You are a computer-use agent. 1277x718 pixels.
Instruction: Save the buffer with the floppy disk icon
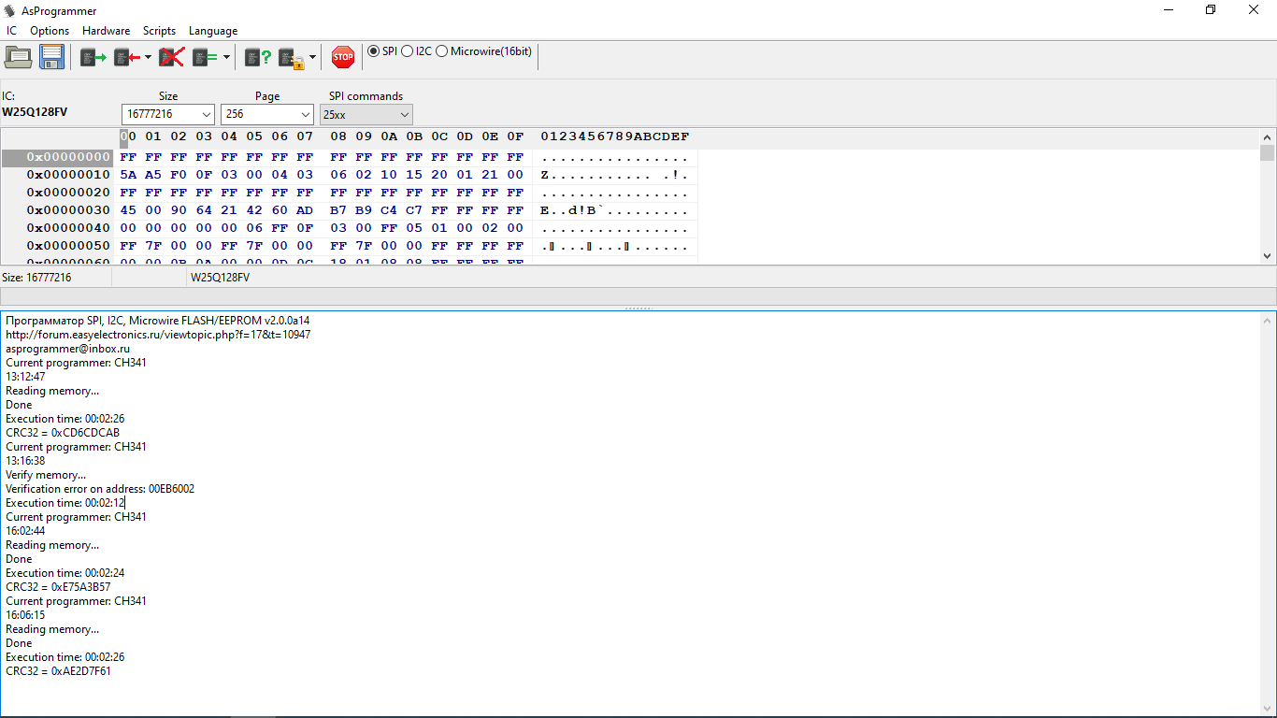pyautogui.click(x=51, y=57)
